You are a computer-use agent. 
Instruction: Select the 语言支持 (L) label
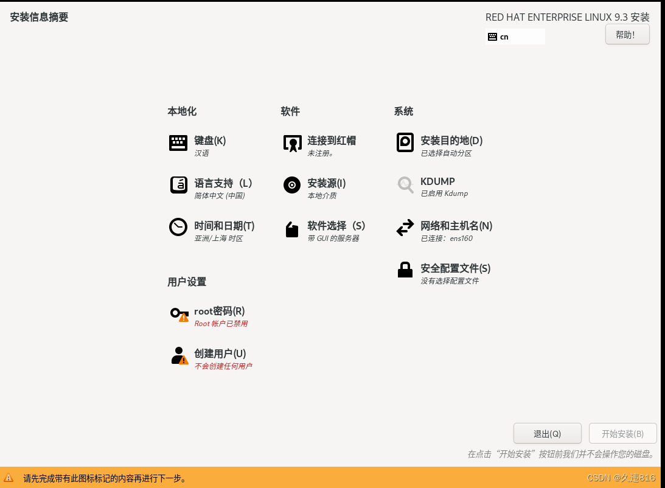pyautogui.click(x=223, y=183)
